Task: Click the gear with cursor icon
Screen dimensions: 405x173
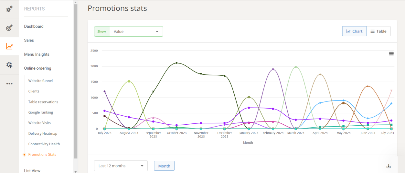Action: pyautogui.click(x=9, y=65)
